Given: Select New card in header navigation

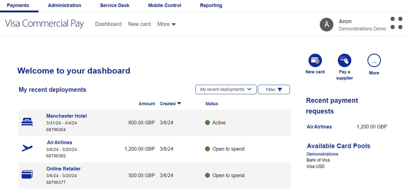Looking at the screenshot, I should (139, 24).
